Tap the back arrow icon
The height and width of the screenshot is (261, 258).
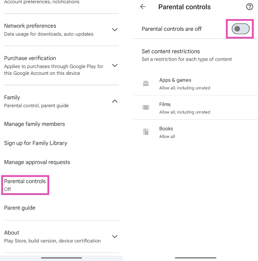[x=143, y=7]
